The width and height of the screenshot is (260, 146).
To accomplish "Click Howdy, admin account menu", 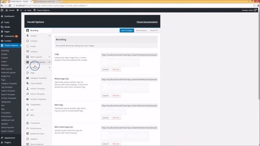I will (249, 10).
